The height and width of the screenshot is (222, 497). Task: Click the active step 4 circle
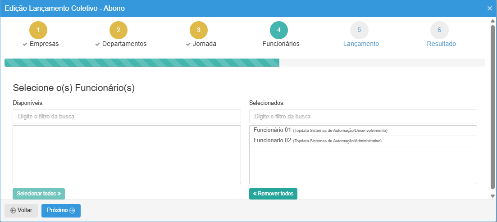point(279,30)
